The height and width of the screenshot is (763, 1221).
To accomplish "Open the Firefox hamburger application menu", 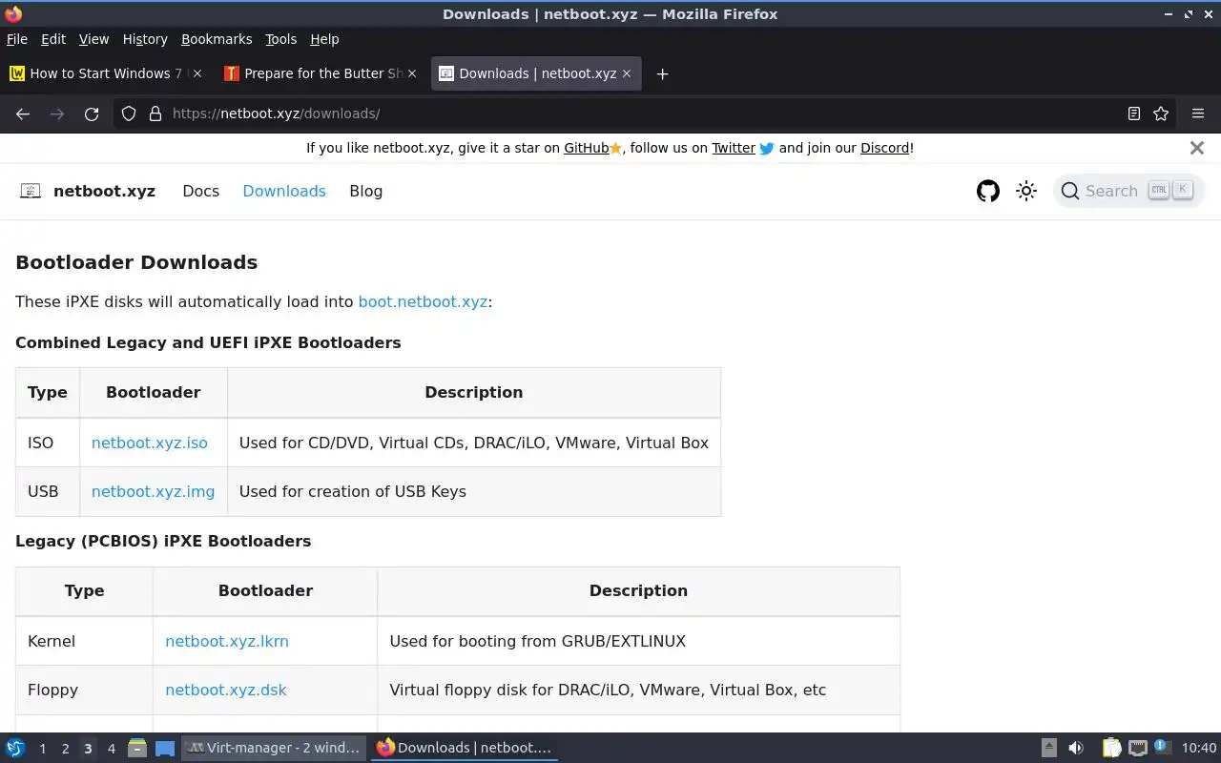I will tap(1198, 113).
